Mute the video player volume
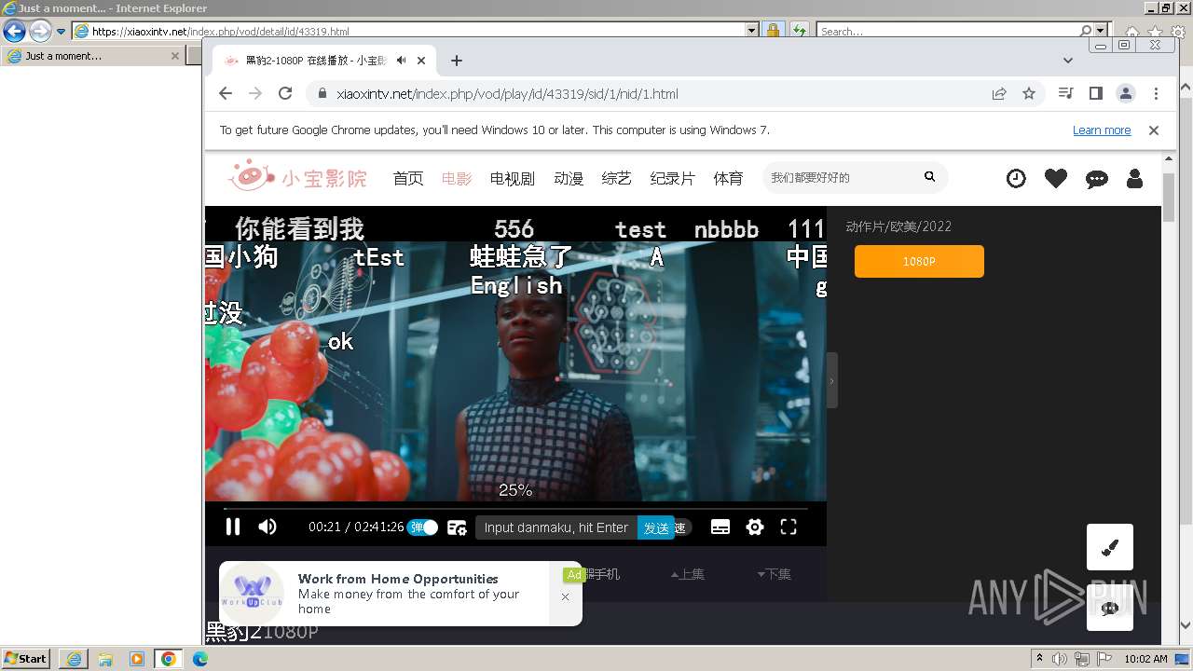 [x=267, y=527]
